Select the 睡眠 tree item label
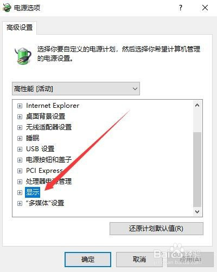217x272 pixels. (x=33, y=138)
